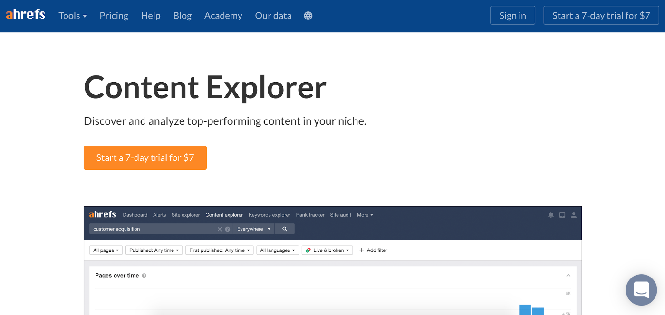665x315 pixels.
Task: Open the Intercom chat bubble
Action: pyautogui.click(x=641, y=289)
